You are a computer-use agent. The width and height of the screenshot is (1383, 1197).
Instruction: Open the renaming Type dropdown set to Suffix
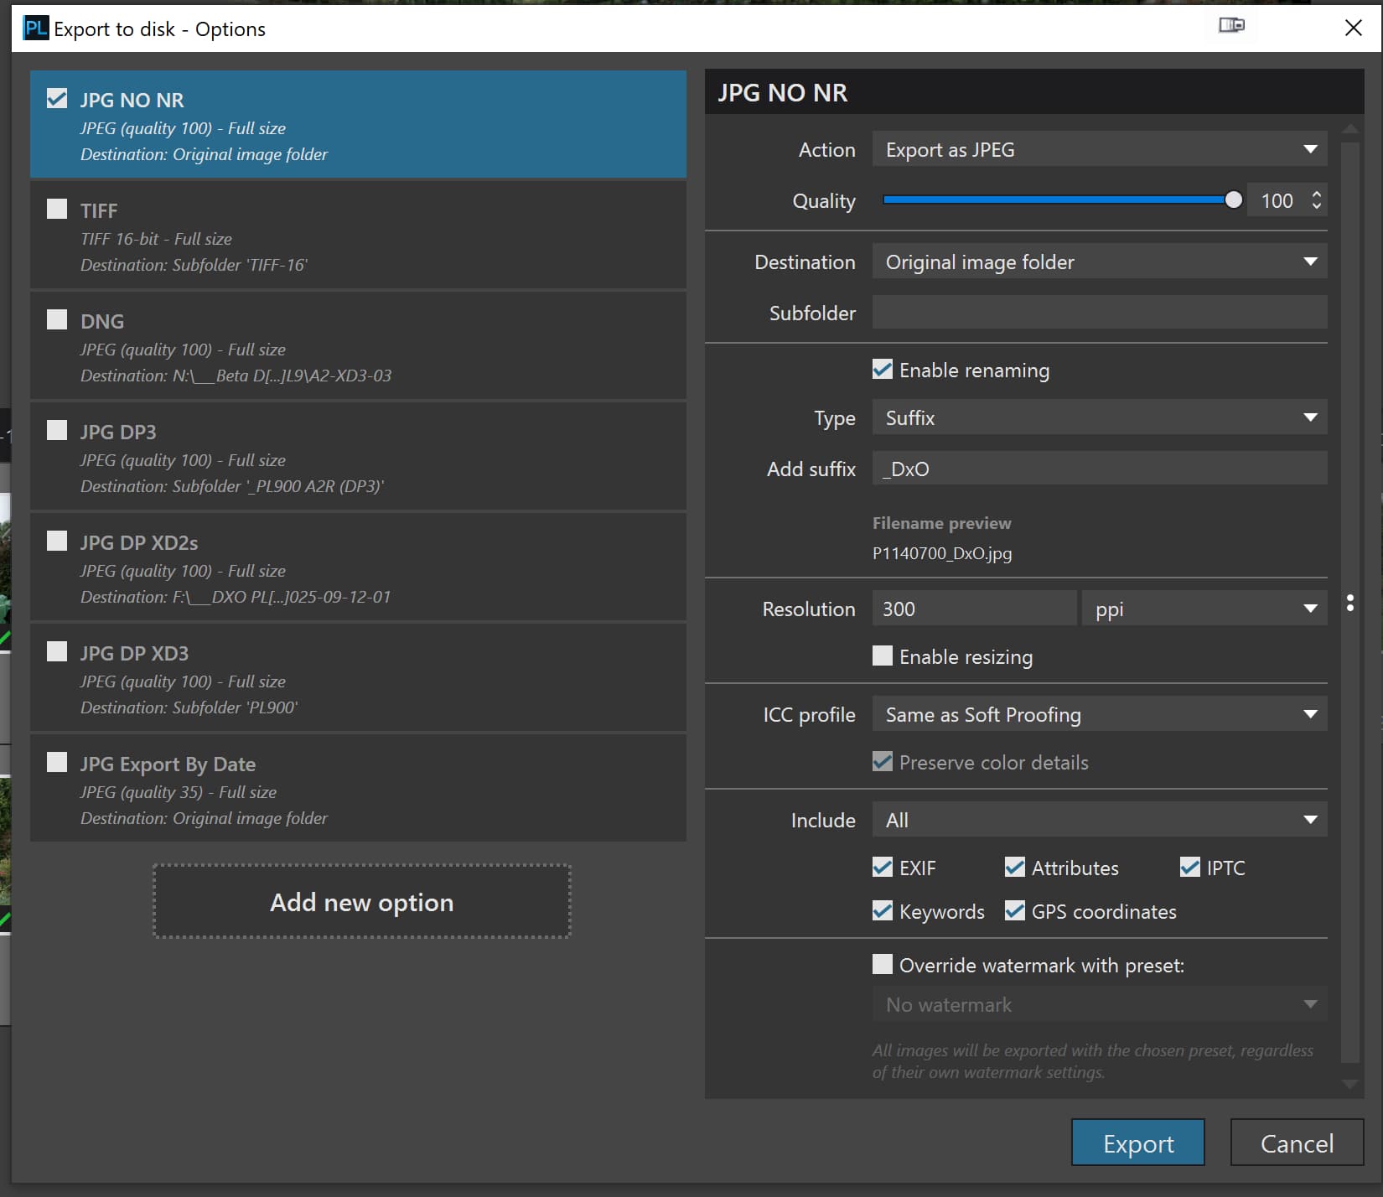[x=1099, y=417]
